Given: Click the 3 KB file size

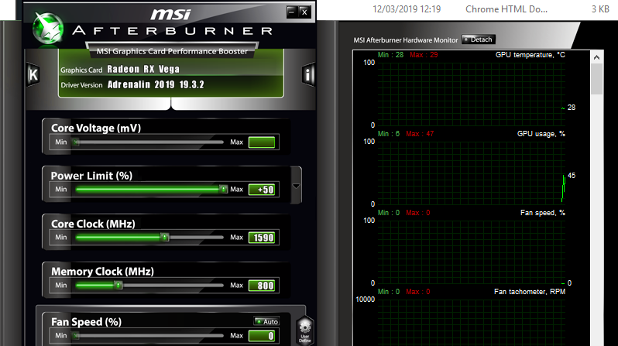Looking at the screenshot, I should click(600, 9).
